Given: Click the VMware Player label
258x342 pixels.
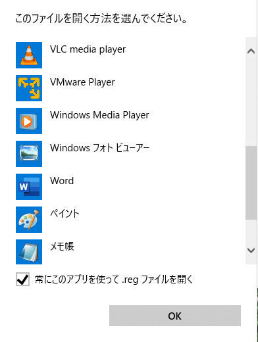Looking at the screenshot, I should (82, 82).
